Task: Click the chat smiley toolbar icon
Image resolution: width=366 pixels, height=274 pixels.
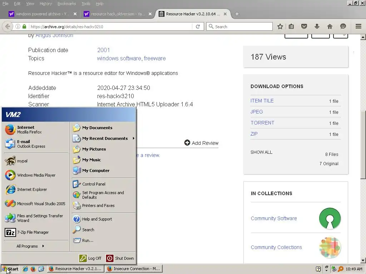Action: pyautogui.click(x=343, y=26)
